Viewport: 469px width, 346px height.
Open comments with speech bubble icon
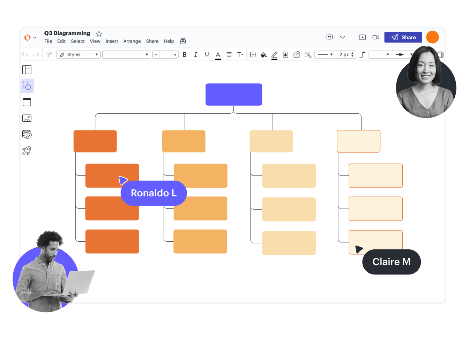click(329, 37)
